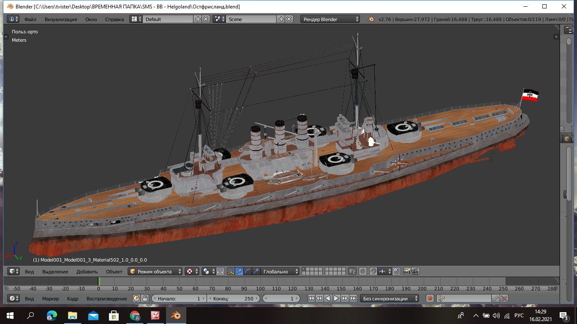Select the rotate manipulator icon
The image size is (577, 324).
(x=248, y=271)
